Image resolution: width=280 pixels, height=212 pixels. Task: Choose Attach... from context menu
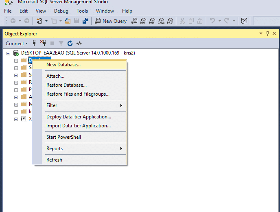pyautogui.click(x=79, y=76)
